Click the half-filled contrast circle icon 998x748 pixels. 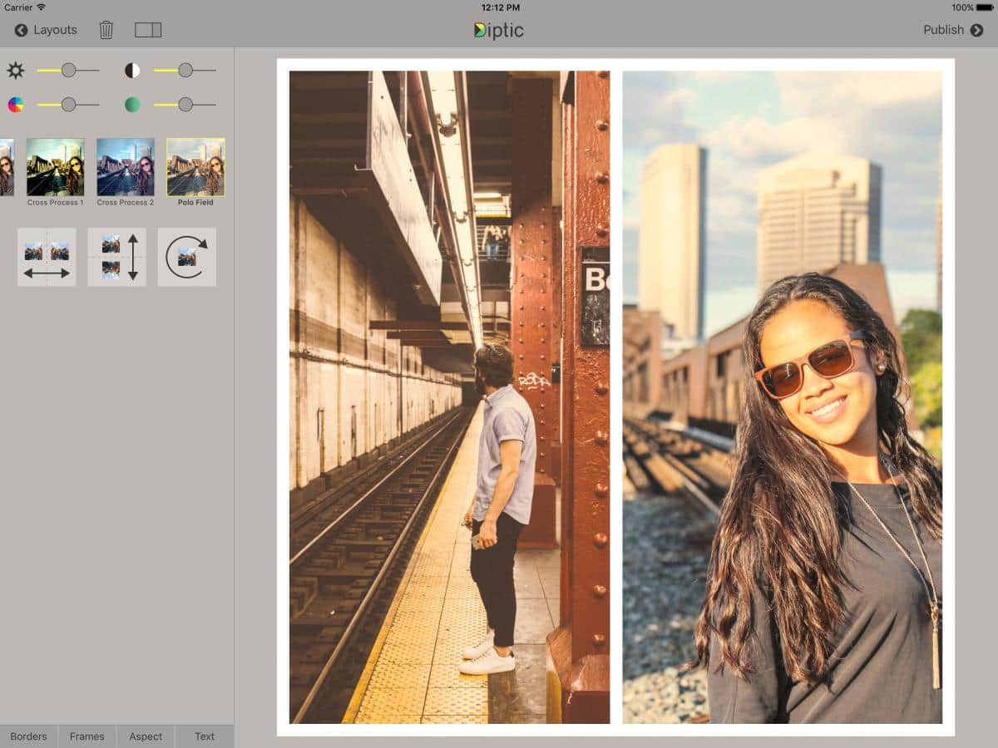[132, 71]
